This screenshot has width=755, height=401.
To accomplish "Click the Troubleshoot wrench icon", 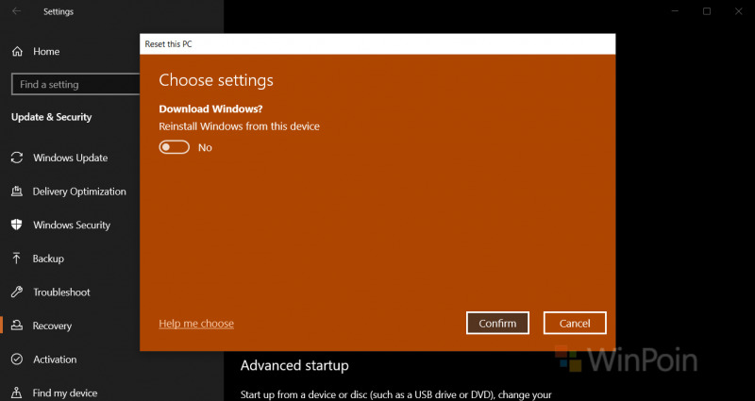I will (17, 292).
